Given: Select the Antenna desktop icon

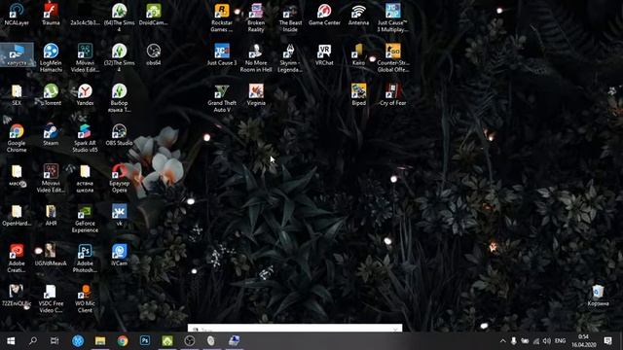Looking at the screenshot, I should point(358,15).
